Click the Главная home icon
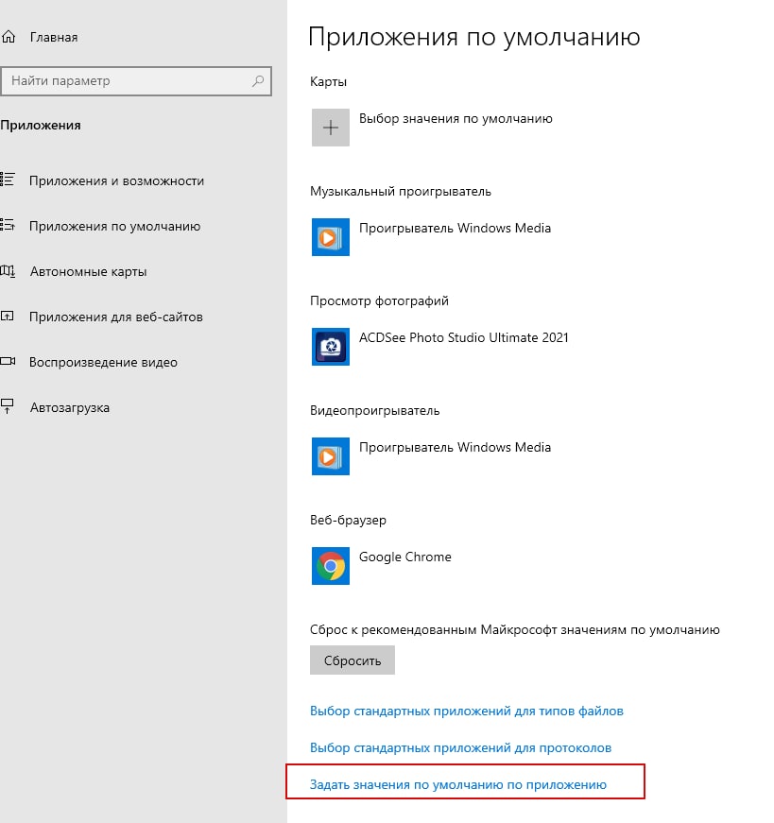The height and width of the screenshot is (823, 774). 9,37
